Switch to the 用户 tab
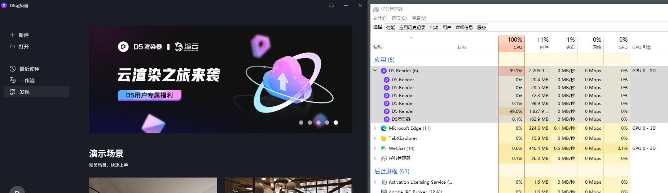The image size is (668, 193). pyautogui.click(x=447, y=27)
